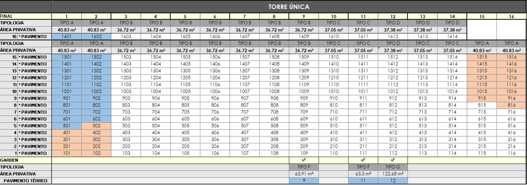
Task: Select the TORRE ÚNICA title header
Action: tap(289, 7)
